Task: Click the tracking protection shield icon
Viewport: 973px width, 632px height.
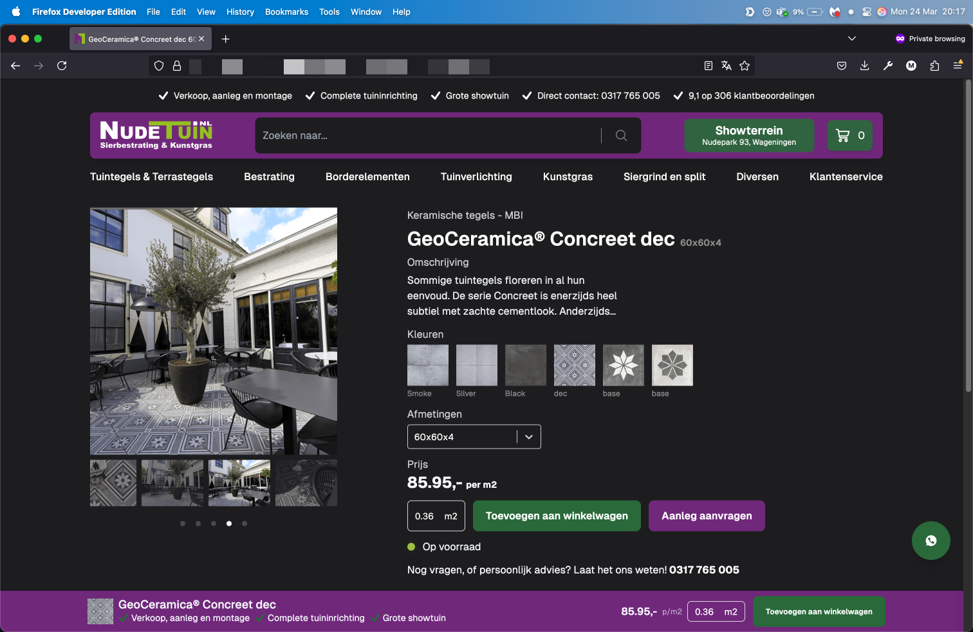Action: tap(159, 66)
